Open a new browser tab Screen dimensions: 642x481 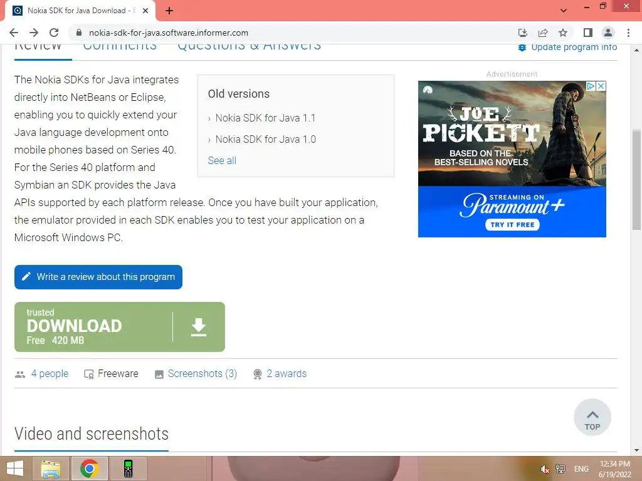pos(169,11)
